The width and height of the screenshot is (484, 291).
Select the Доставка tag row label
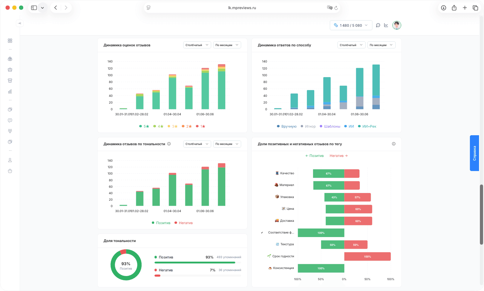pos(284,221)
